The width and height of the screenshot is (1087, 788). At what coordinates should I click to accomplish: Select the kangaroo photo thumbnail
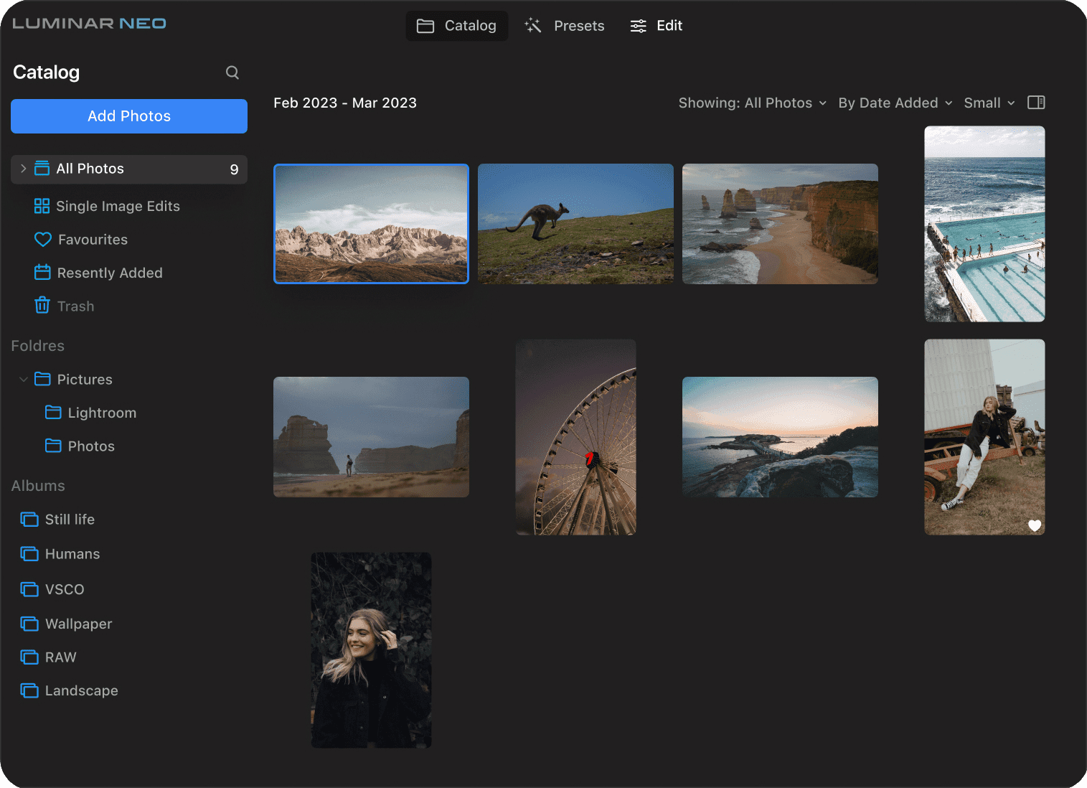point(575,224)
